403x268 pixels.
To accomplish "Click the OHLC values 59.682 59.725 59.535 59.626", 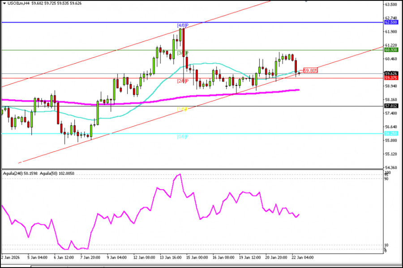I will point(57,3).
